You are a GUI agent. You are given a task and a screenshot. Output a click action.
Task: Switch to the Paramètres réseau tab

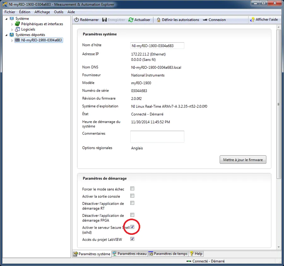point(130,254)
